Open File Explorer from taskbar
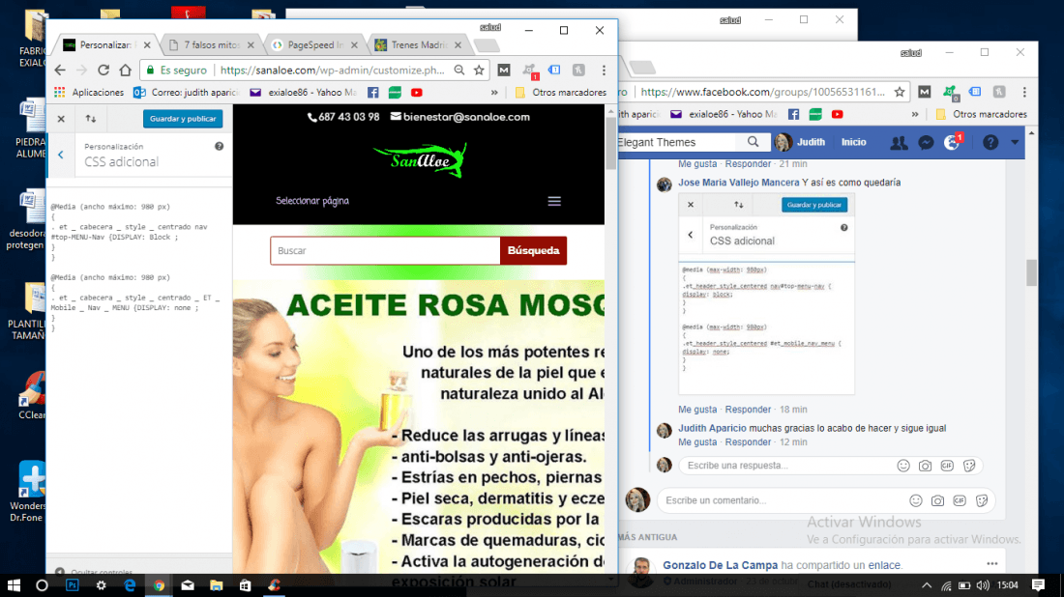 (217, 585)
